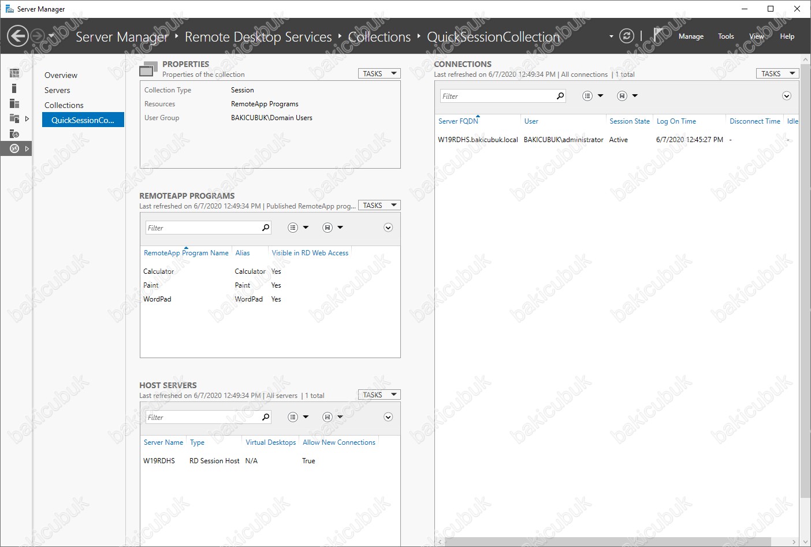Open the navigation history dropdown arrow

tap(51, 36)
